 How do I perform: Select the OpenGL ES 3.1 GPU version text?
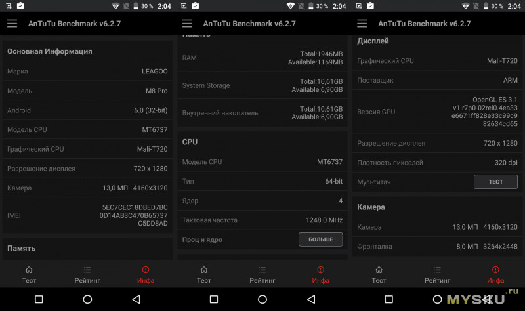(484, 112)
